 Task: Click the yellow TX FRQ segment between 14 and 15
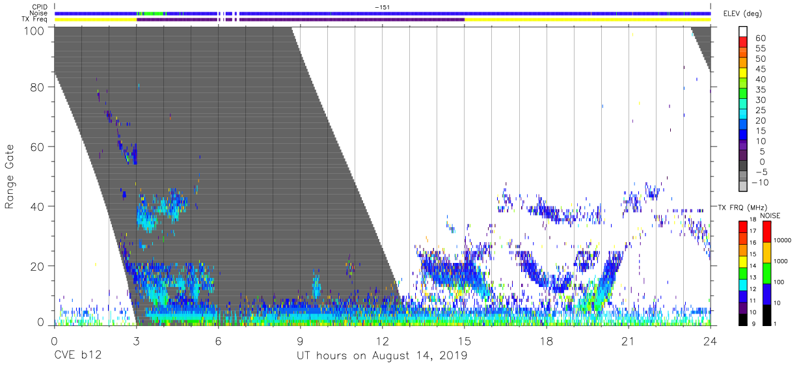point(742,260)
